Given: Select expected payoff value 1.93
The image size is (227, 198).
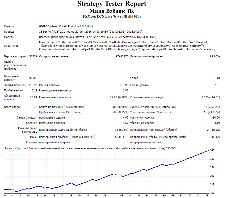Looking at the screenshot, I should click(125, 90).
